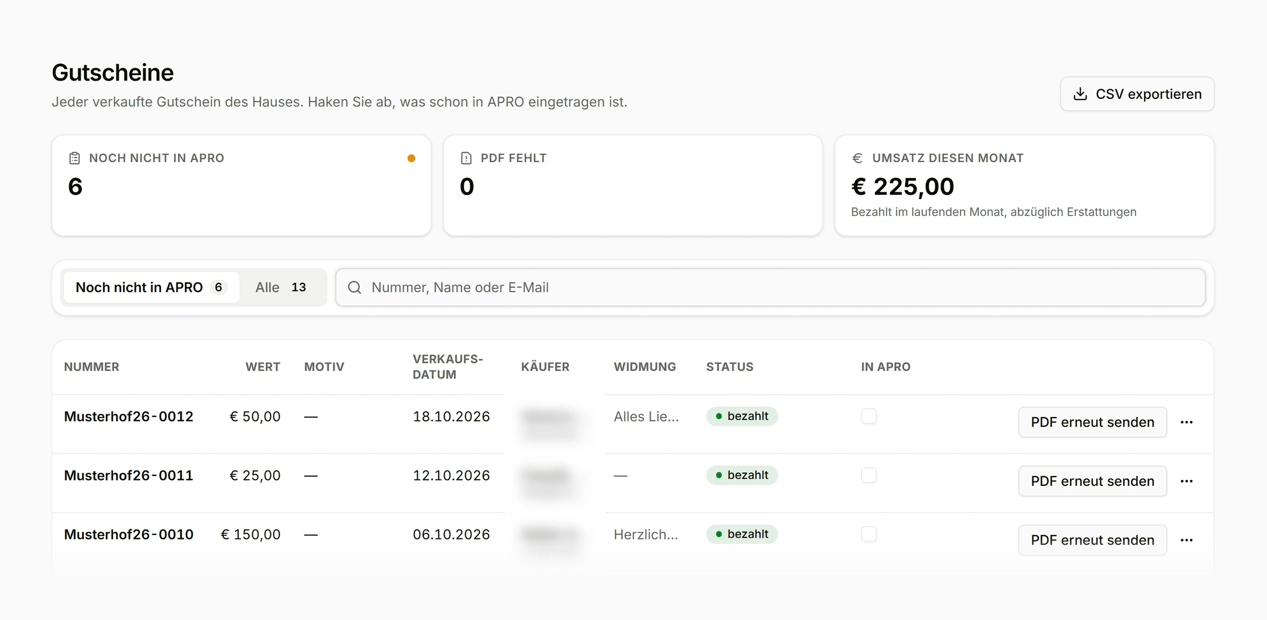
Task: Click the clipboard icon beside NOCH NICHT IN APRO
Action: pos(75,158)
